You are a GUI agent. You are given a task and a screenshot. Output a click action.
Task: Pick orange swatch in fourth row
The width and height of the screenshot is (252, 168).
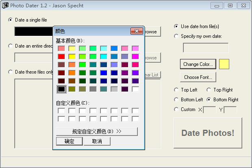pyautogui.click(x=72, y=73)
